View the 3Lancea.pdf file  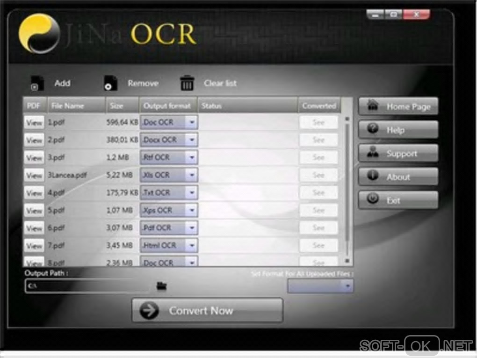coord(34,175)
